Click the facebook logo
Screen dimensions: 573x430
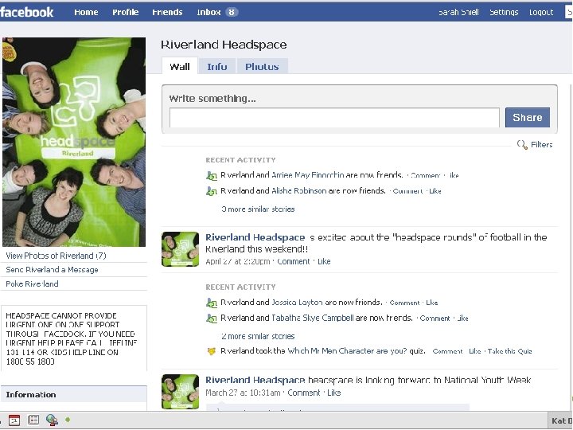[27, 12]
